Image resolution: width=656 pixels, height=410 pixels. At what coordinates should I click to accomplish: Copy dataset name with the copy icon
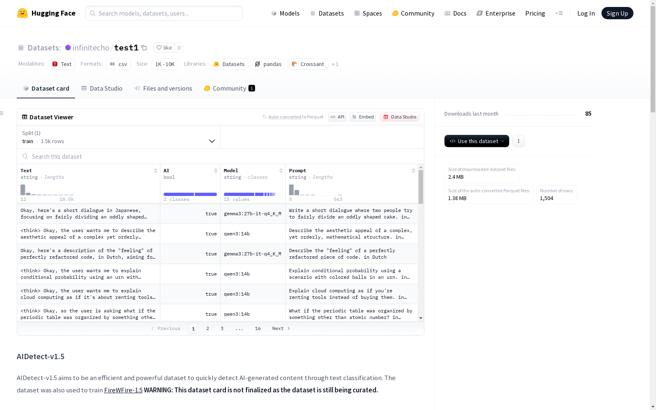[144, 48]
